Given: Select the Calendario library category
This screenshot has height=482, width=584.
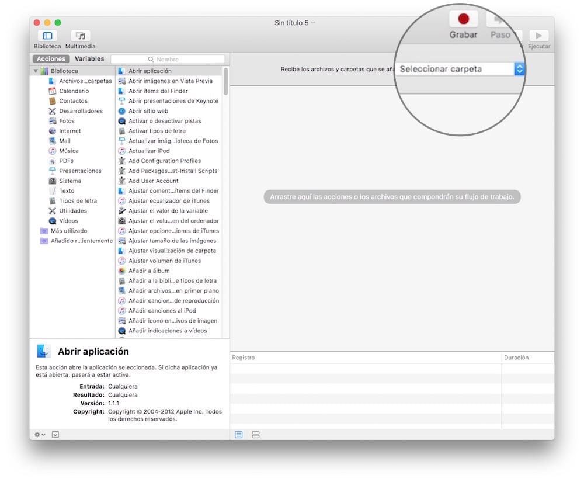Looking at the screenshot, I should point(74,91).
